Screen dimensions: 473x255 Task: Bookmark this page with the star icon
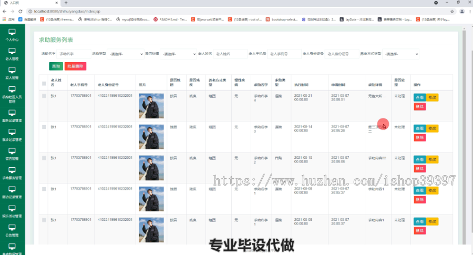click(x=452, y=12)
